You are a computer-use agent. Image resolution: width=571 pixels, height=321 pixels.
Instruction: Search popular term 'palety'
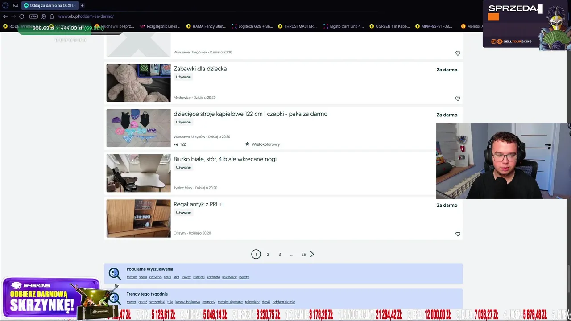(x=244, y=277)
